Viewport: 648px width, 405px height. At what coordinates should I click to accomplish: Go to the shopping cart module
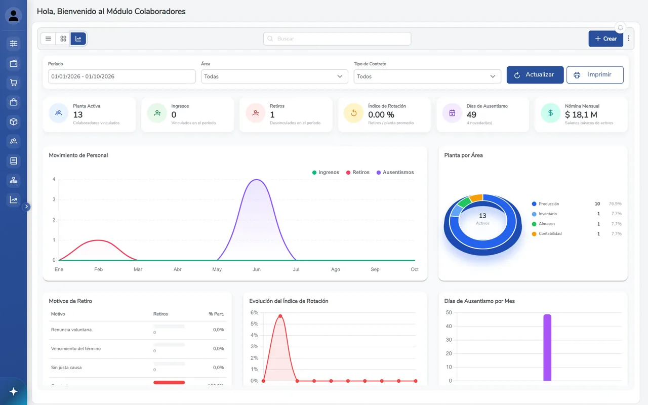click(x=14, y=83)
